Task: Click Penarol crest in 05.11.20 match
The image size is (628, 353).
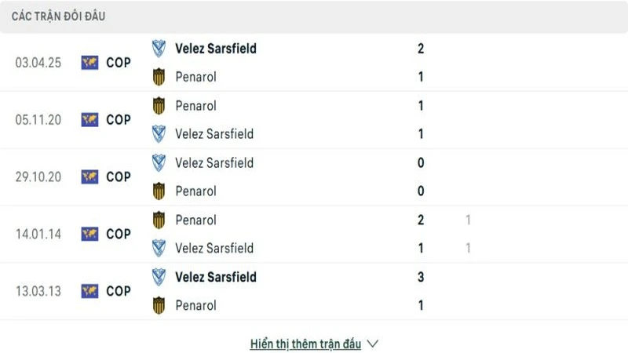Action: click(159, 106)
